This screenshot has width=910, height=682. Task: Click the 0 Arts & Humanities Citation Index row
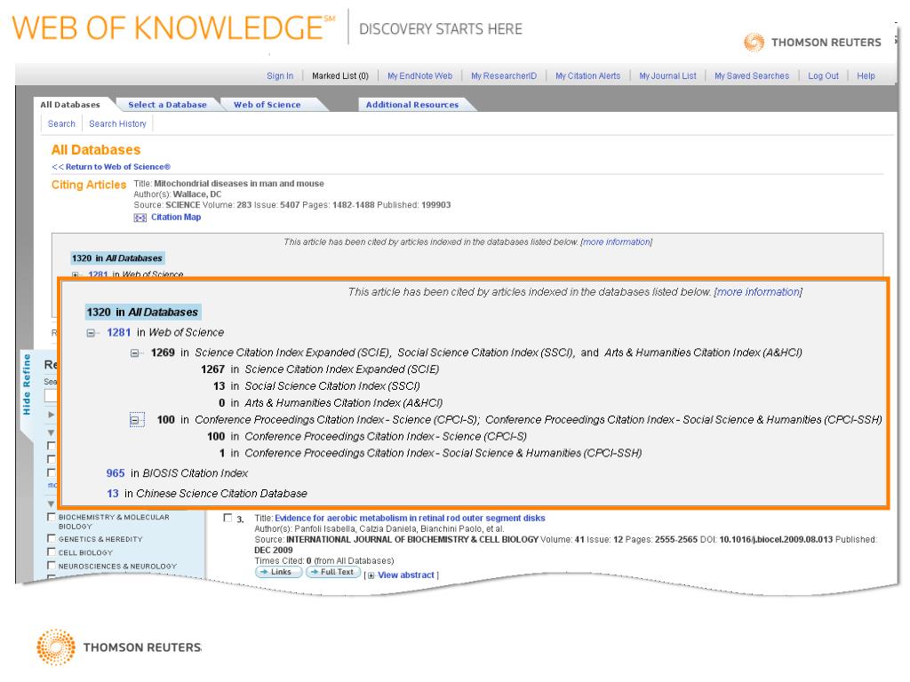coord(331,404)
